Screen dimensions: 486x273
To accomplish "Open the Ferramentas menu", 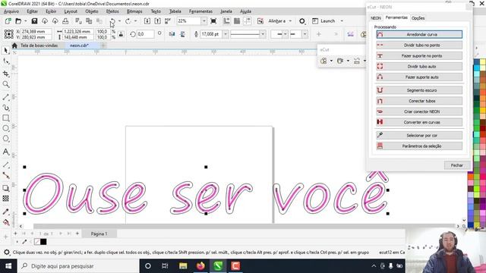I will click(x=200, y=11).
